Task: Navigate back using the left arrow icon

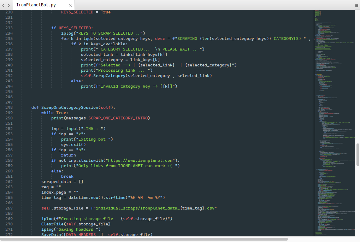Action: tap(3, 5)
